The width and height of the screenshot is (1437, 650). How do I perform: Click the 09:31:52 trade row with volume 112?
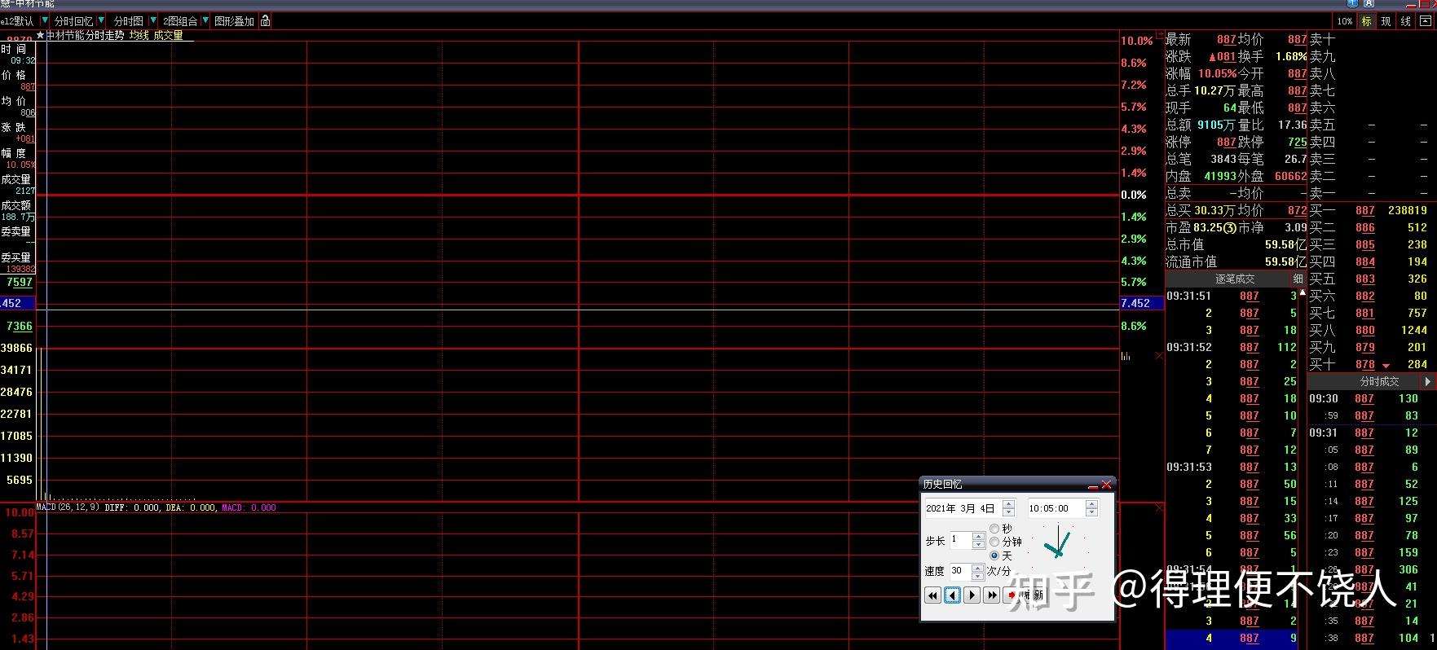coord(1231,347)
